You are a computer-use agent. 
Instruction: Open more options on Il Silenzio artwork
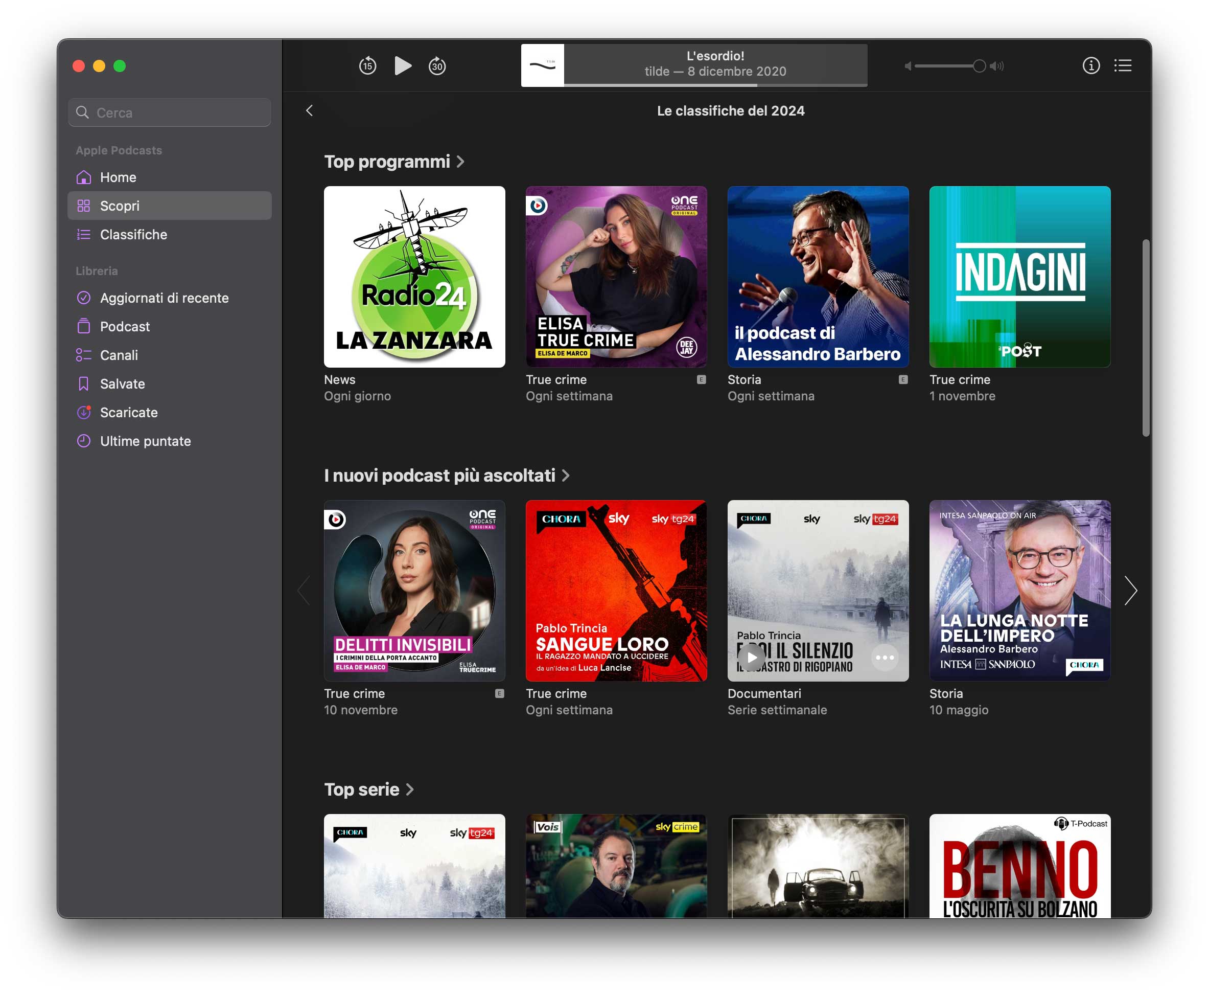tap(885, 658)
